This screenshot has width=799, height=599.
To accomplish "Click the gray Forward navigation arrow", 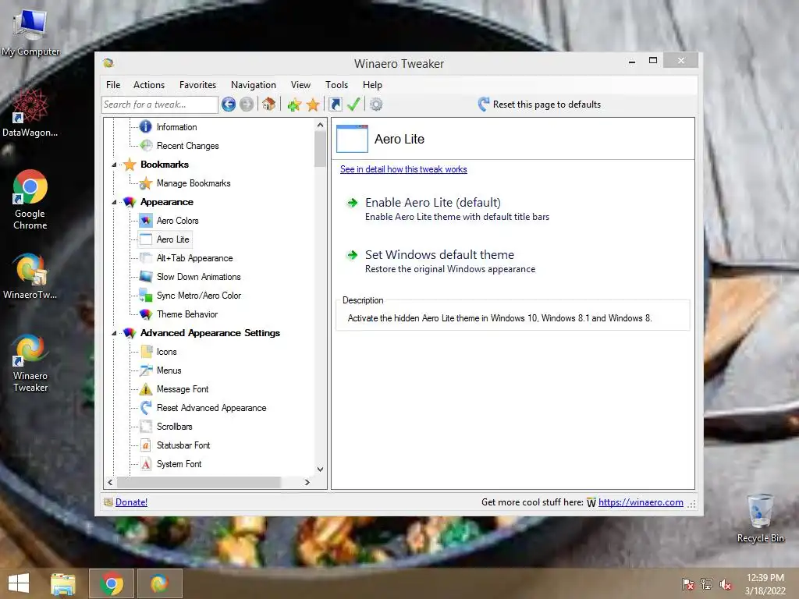I will [x=247, y=105].
